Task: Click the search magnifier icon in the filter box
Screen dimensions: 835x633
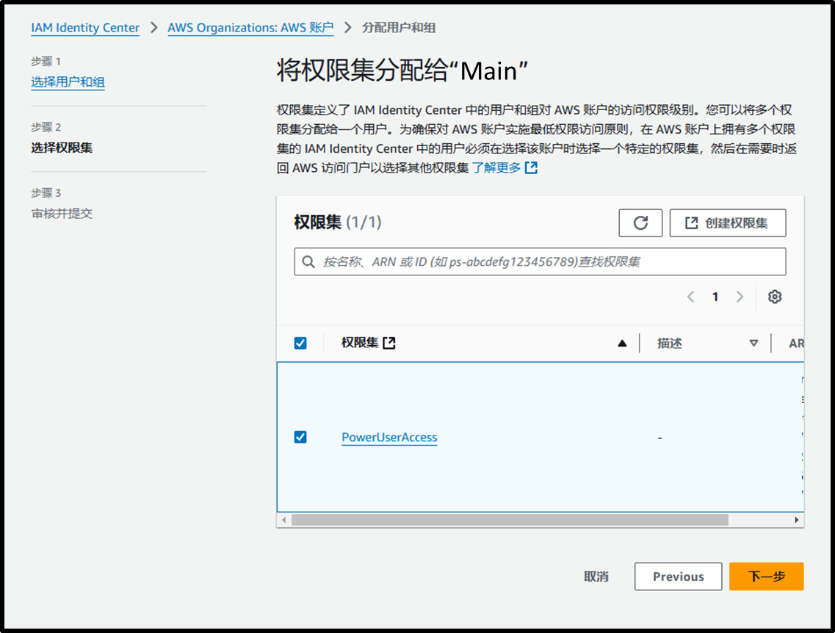Action: coord(308,261)
